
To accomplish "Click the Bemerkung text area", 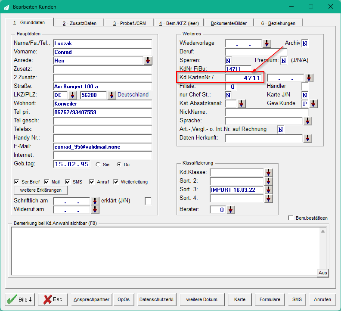I will pyautogui.click(x=165, y=252).
